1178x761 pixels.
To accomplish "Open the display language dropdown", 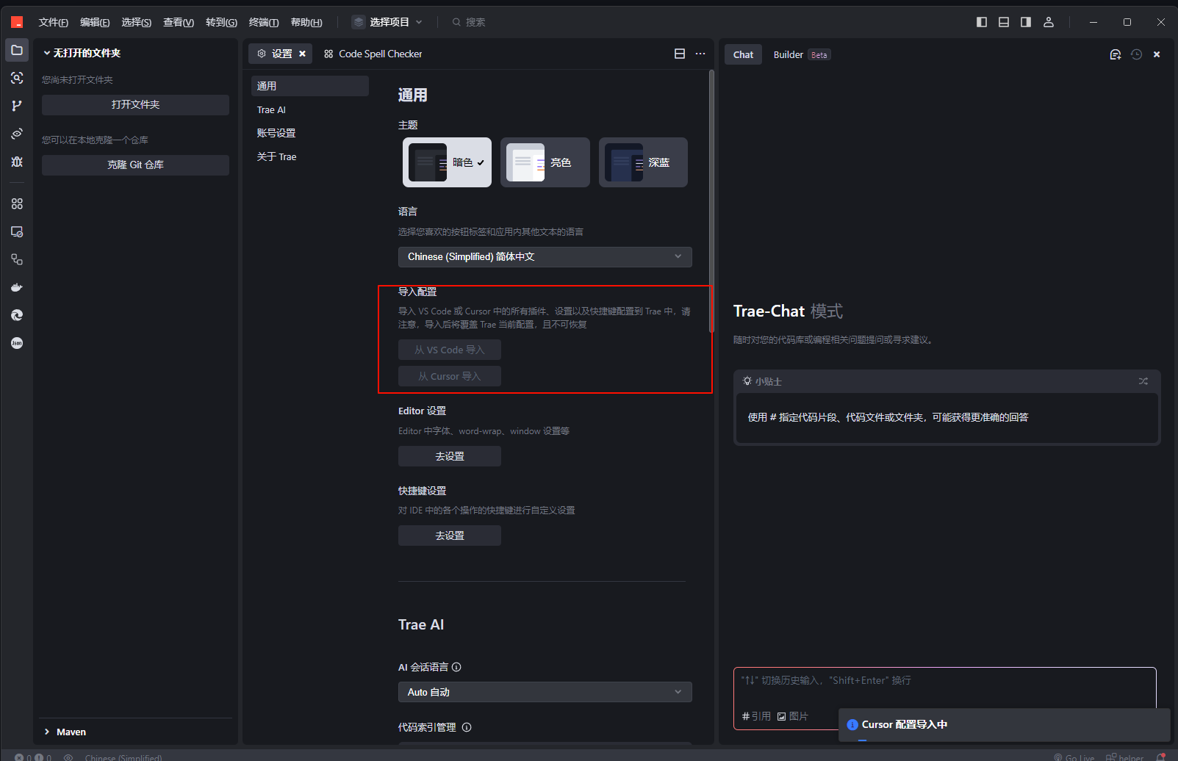I will click(545, 256).
